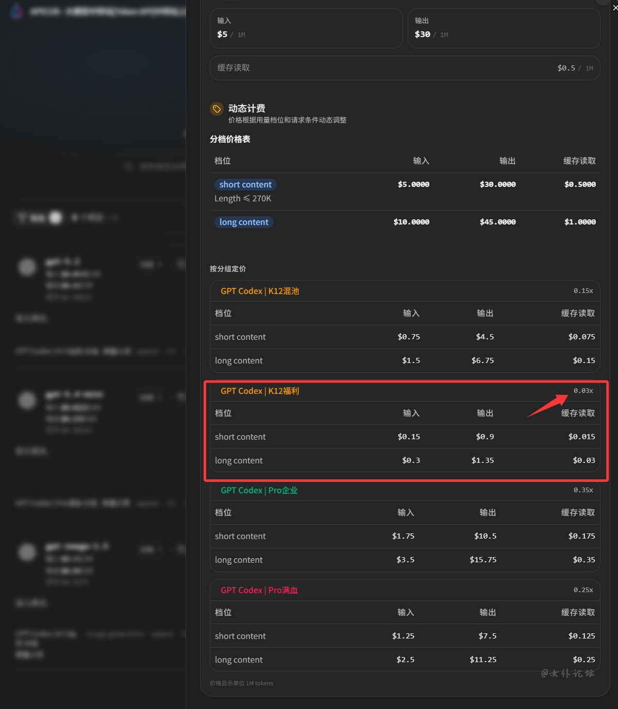Click the $4.5 output price in K12混池

pos(485,337)
